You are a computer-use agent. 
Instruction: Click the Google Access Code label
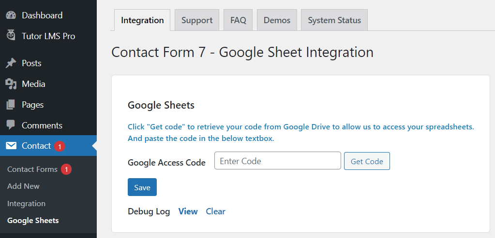(166, 162)
